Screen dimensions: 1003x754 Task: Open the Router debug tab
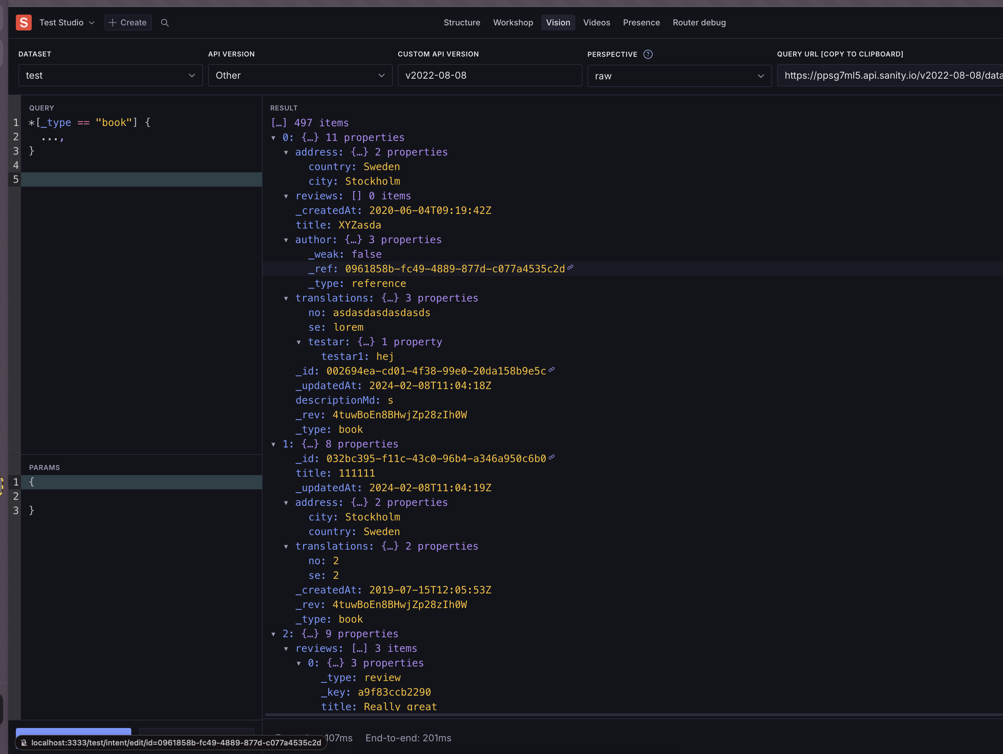[699, 23]
